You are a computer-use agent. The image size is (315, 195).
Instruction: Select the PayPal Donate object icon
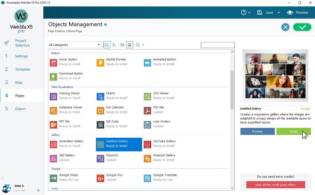pyautogui.click(x=100, y=62)
